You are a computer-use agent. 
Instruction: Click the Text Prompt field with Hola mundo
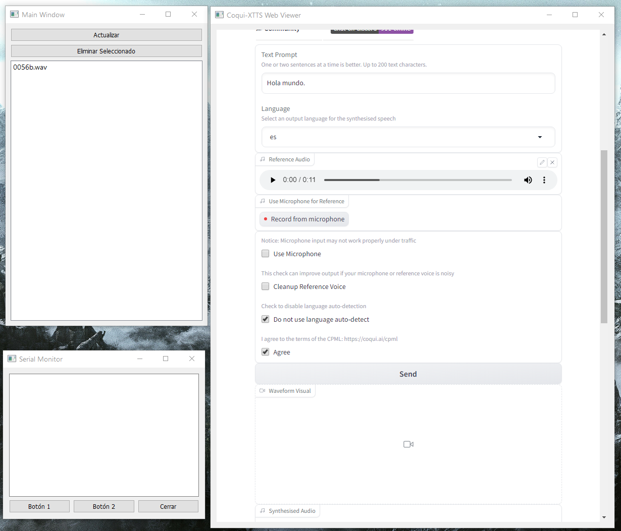click(408, 83)
